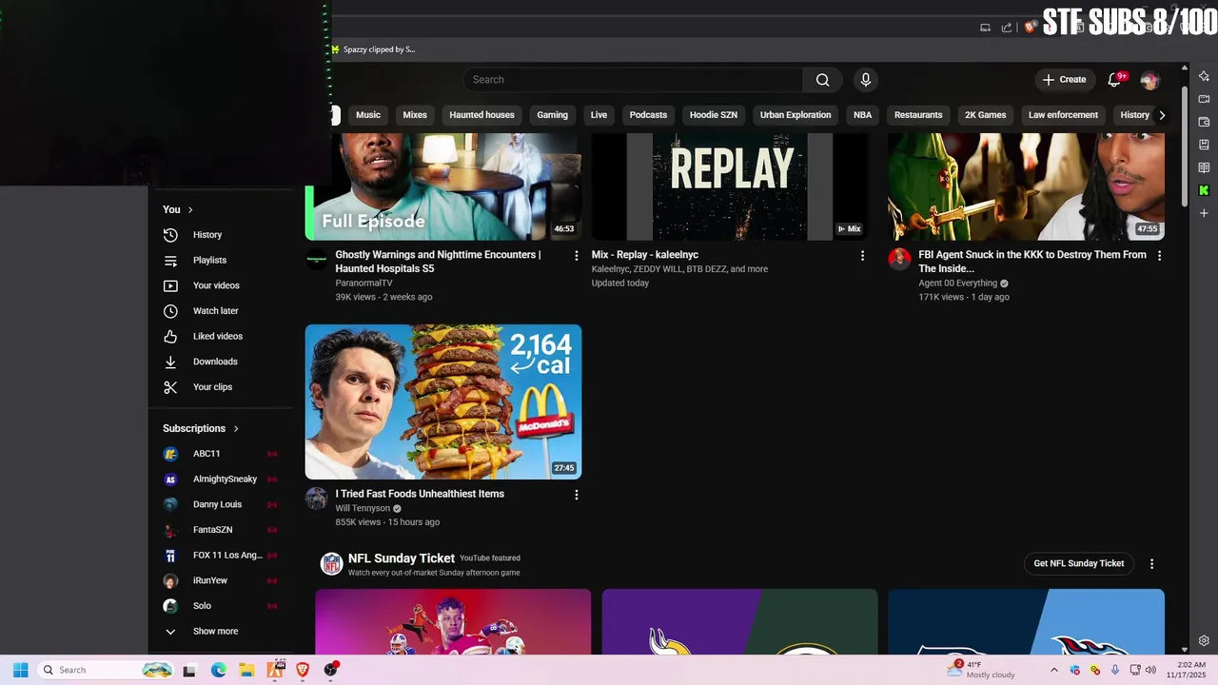Viewport: 1218px width, 685px height.
Task: Open options menu for FBI Agent video
Action: [x=1159, y=256]
